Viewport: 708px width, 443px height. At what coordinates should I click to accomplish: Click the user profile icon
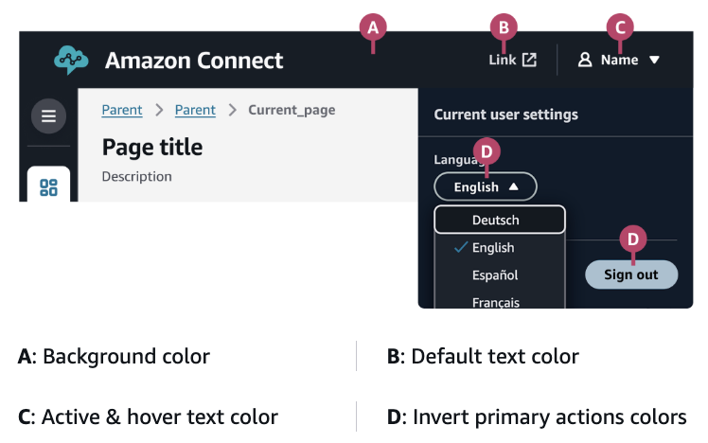click(x=585, y=60)
